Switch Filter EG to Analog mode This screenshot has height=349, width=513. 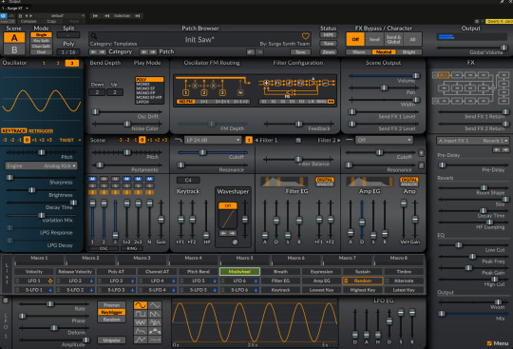tap(325, 184)
